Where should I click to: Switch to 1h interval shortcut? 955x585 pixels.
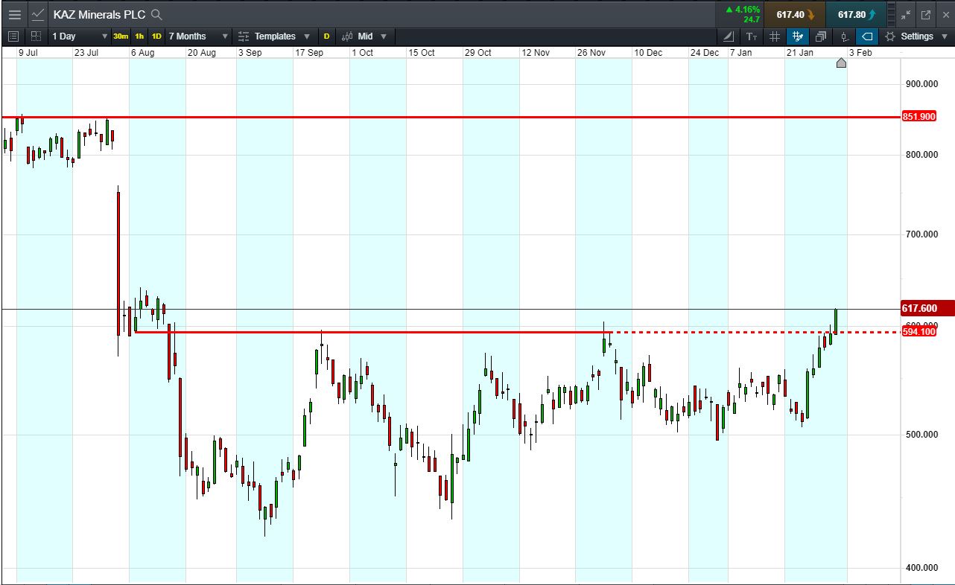click(x=139, y=36)
